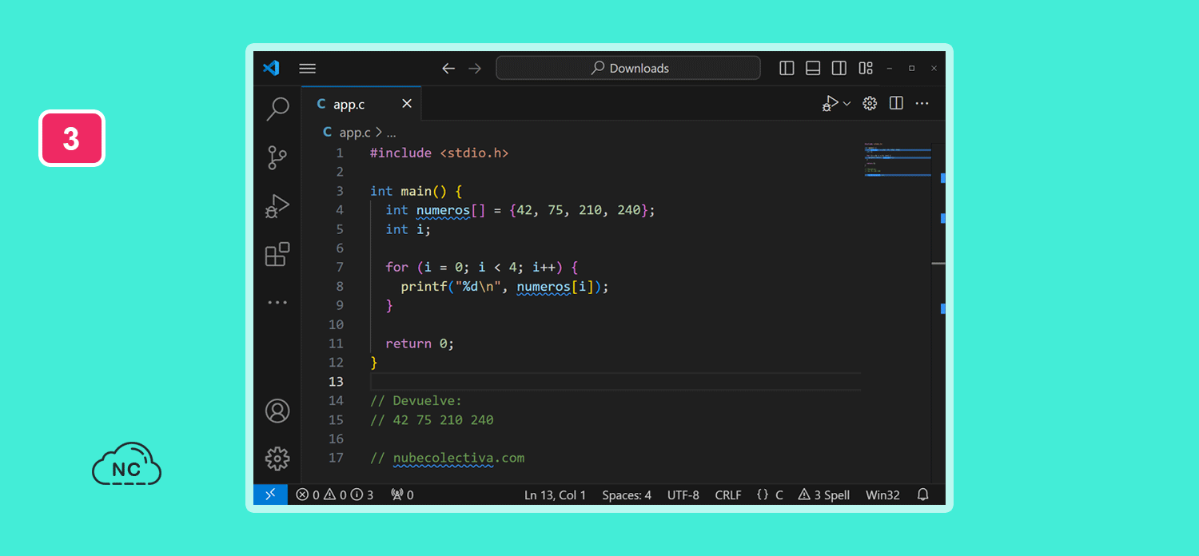Click line number 13 in the gutter
The image size is (1199, 556).
coord(336,382)
